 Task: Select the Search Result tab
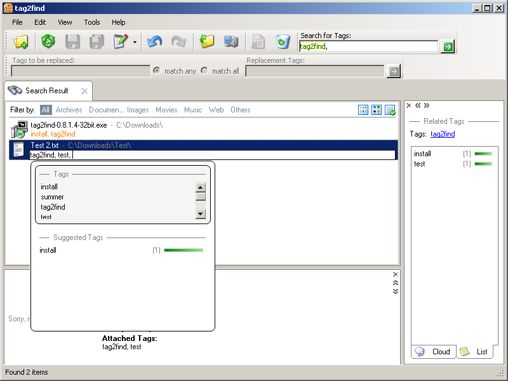47,91
